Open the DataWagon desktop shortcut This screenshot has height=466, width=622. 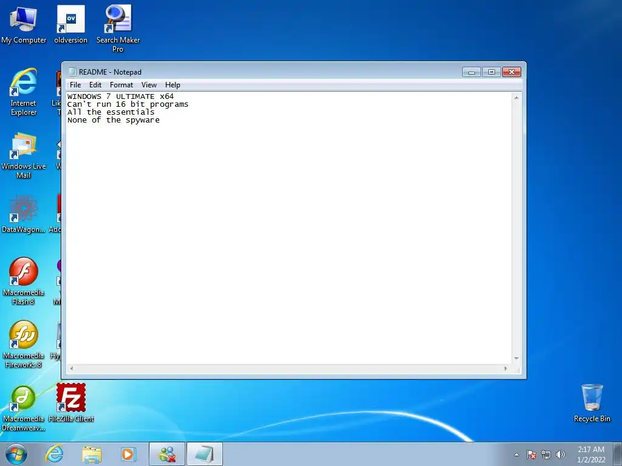(24, 214)
